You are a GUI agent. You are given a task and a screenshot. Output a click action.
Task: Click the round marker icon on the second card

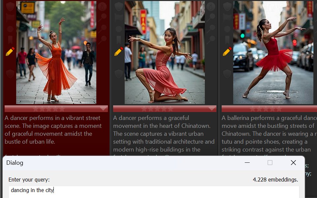click(x=118, y=29)
